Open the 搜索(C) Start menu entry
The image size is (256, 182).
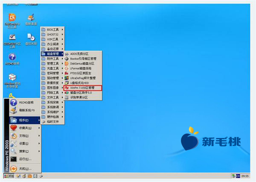pos(25,151)
